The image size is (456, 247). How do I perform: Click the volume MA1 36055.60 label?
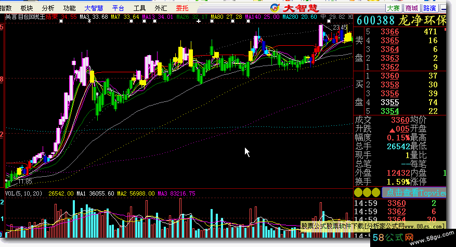pyautogui.click(x=95, y=193)
